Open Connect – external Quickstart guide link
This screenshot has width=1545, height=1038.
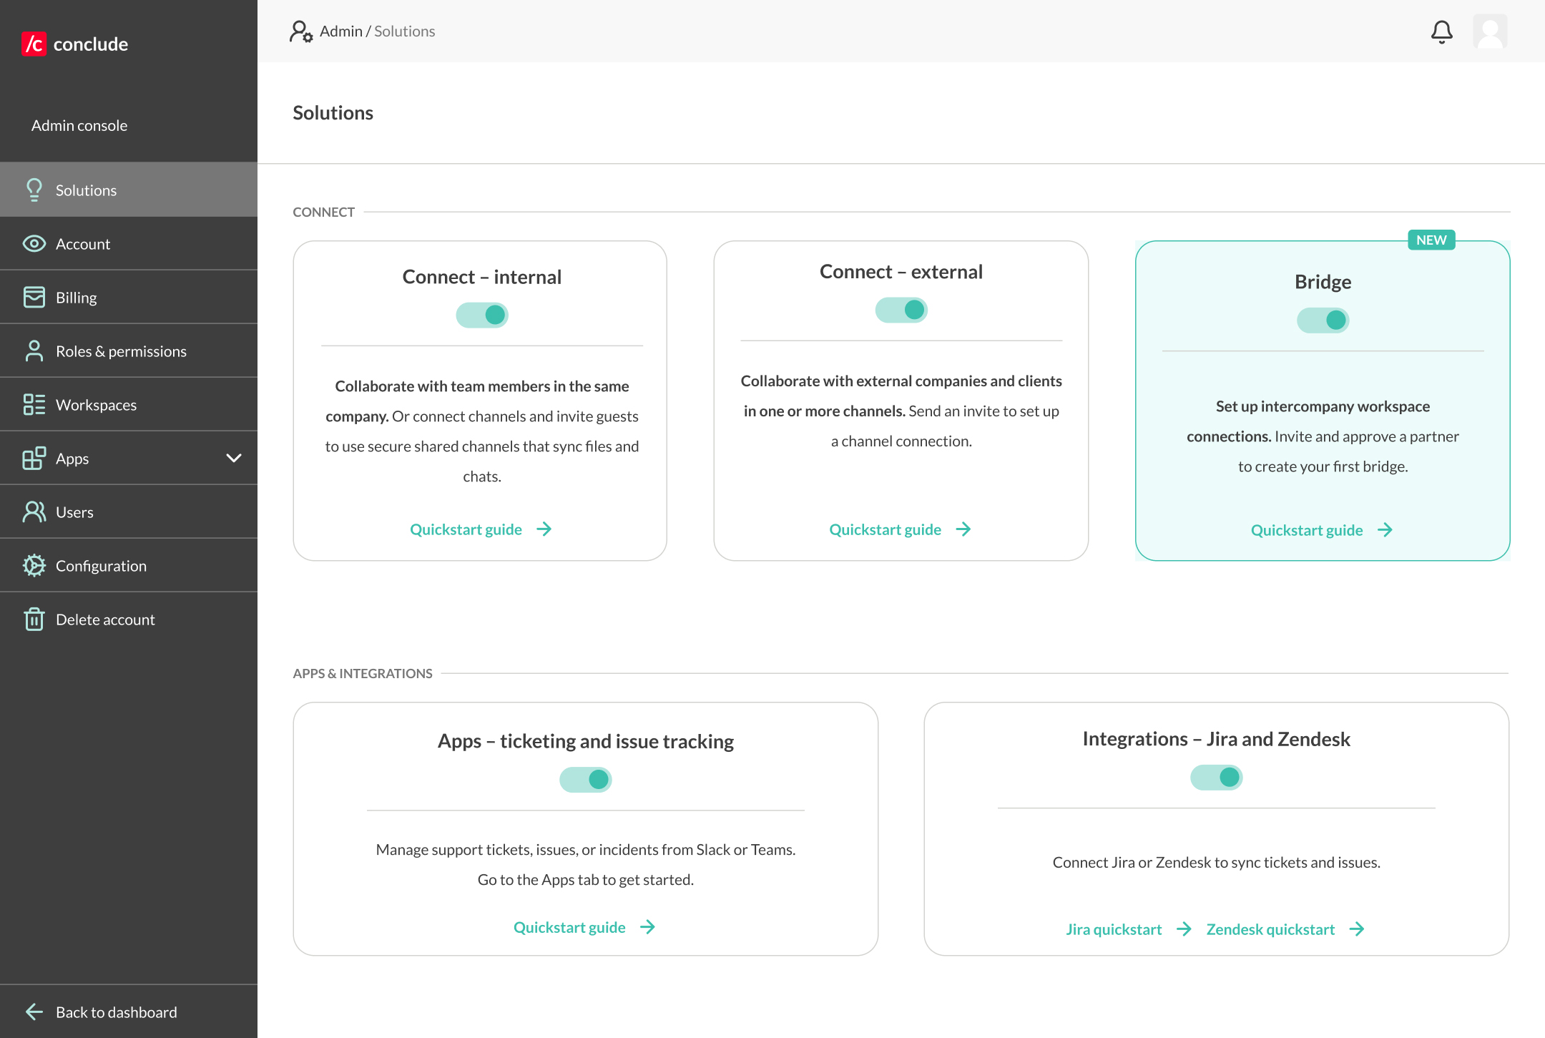pos(885,529)
